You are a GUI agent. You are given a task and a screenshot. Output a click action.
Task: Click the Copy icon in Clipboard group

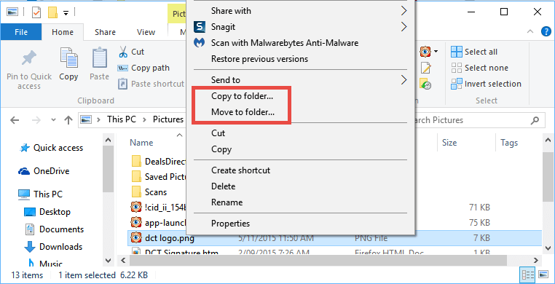click(x=69, y=58)
